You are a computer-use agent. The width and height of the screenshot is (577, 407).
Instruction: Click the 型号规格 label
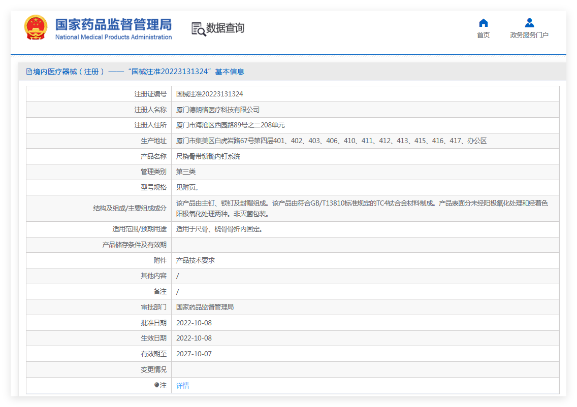pos(153,187)
